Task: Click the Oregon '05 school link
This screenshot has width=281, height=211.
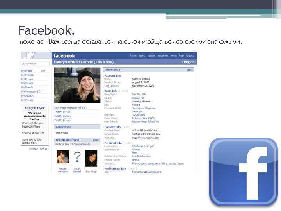Action: pyautogui.click(x=138, y=98)
